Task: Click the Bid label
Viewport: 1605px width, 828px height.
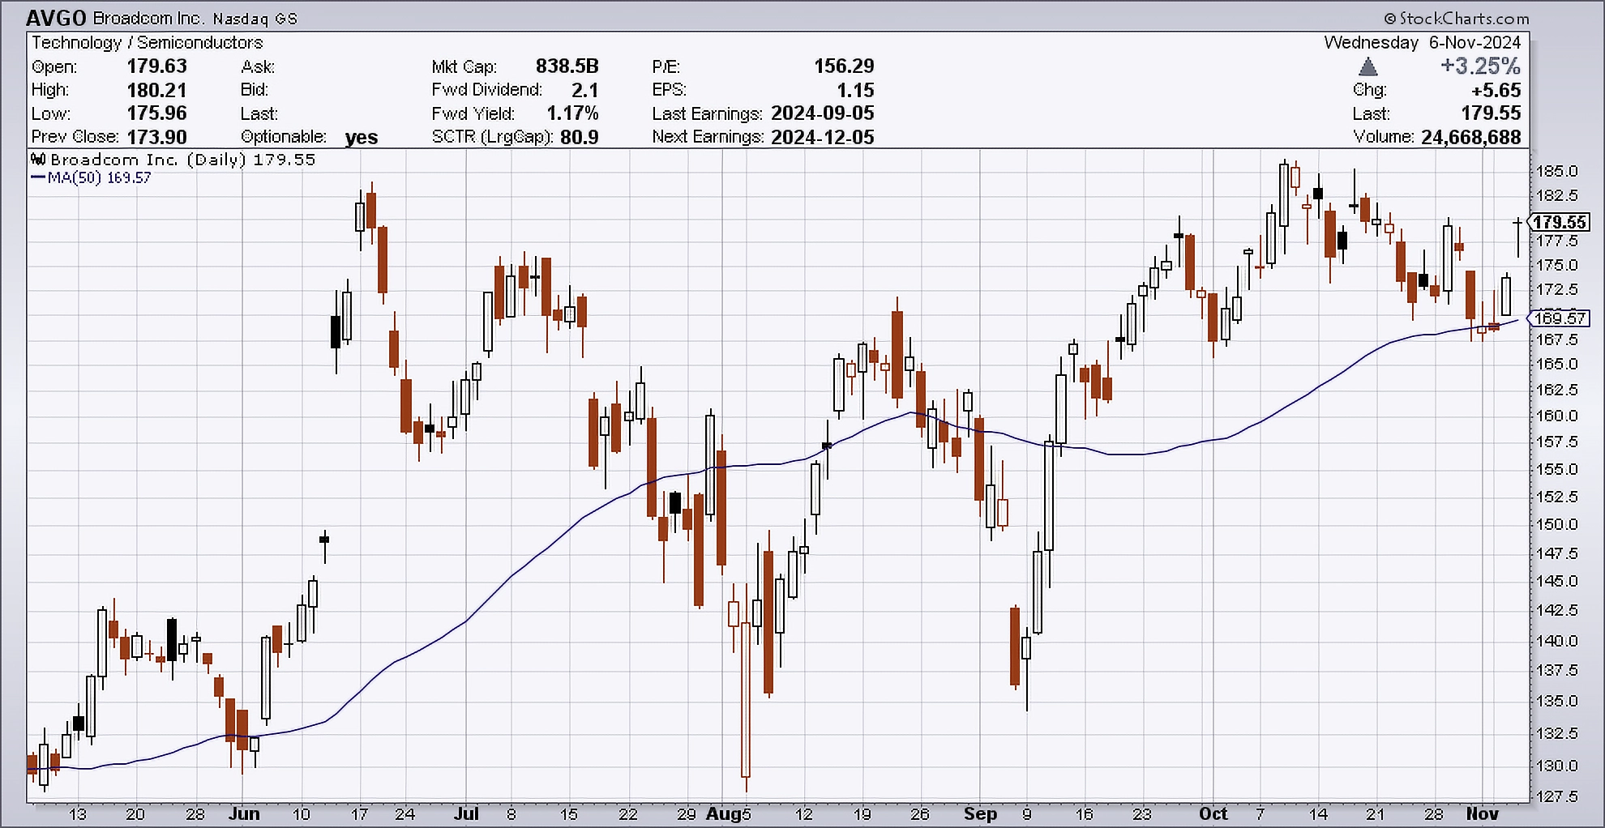Action: [x=255, y=90]
